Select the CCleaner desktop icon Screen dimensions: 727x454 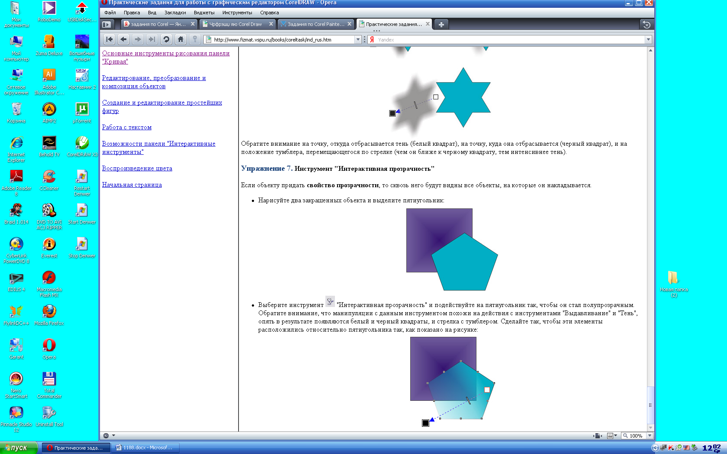point(49,181)
